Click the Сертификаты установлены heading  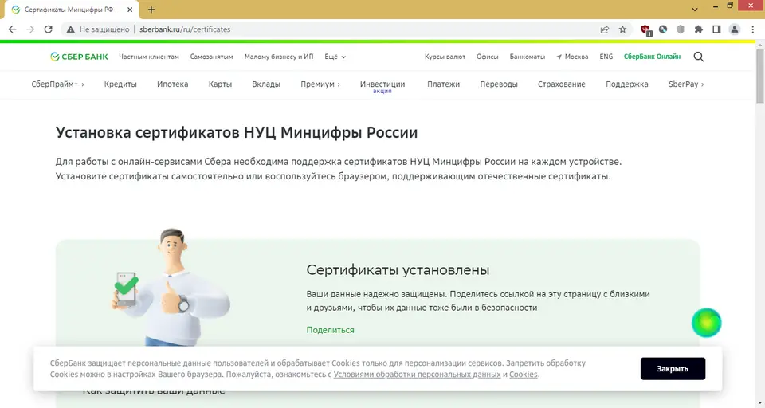(398, 270)
